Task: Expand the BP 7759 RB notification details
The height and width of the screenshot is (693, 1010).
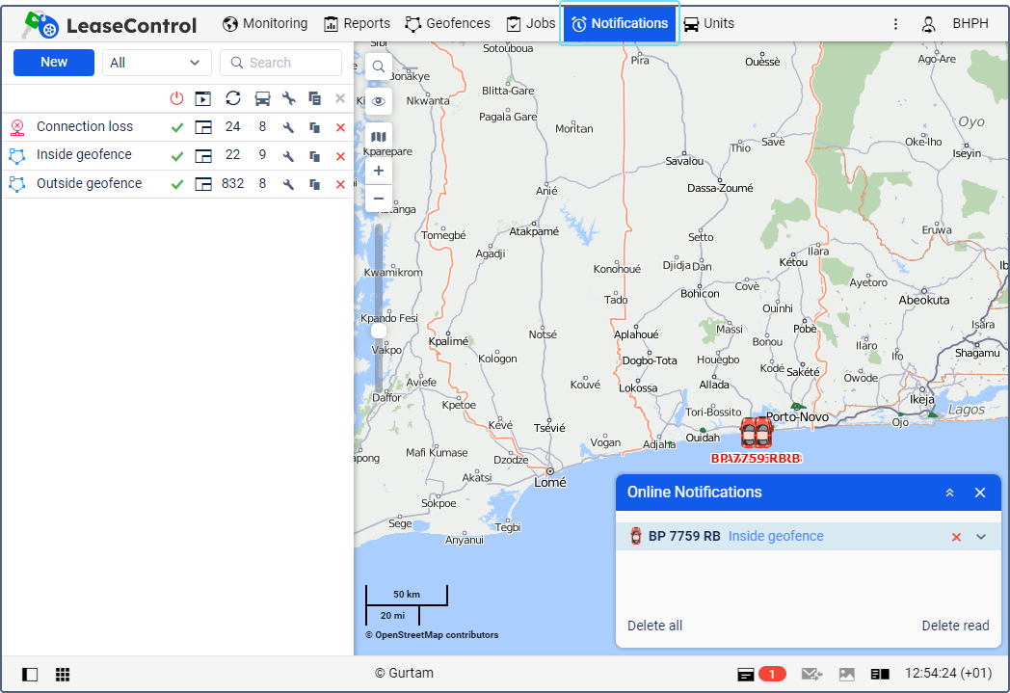Action: coord(981,537)
